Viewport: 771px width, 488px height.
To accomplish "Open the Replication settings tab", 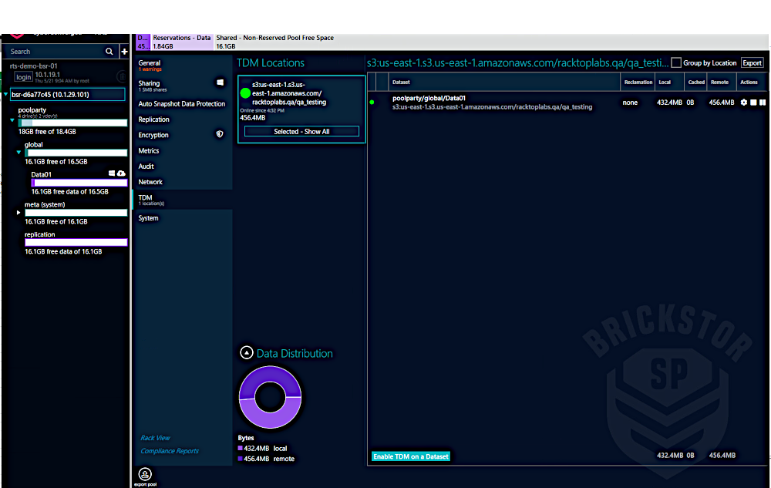I will click(x=154, y=119).
